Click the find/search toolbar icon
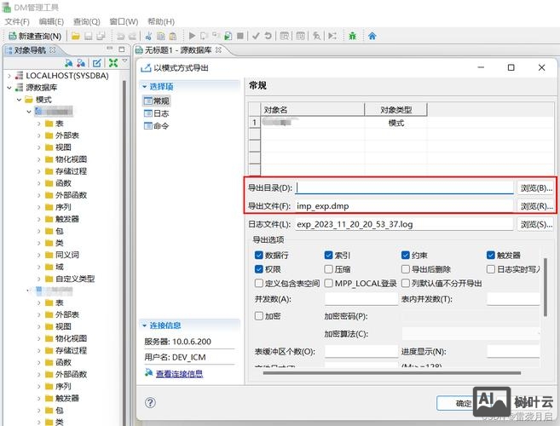The image size is (560, 426). pyautogui.click(x=316, y=36)
